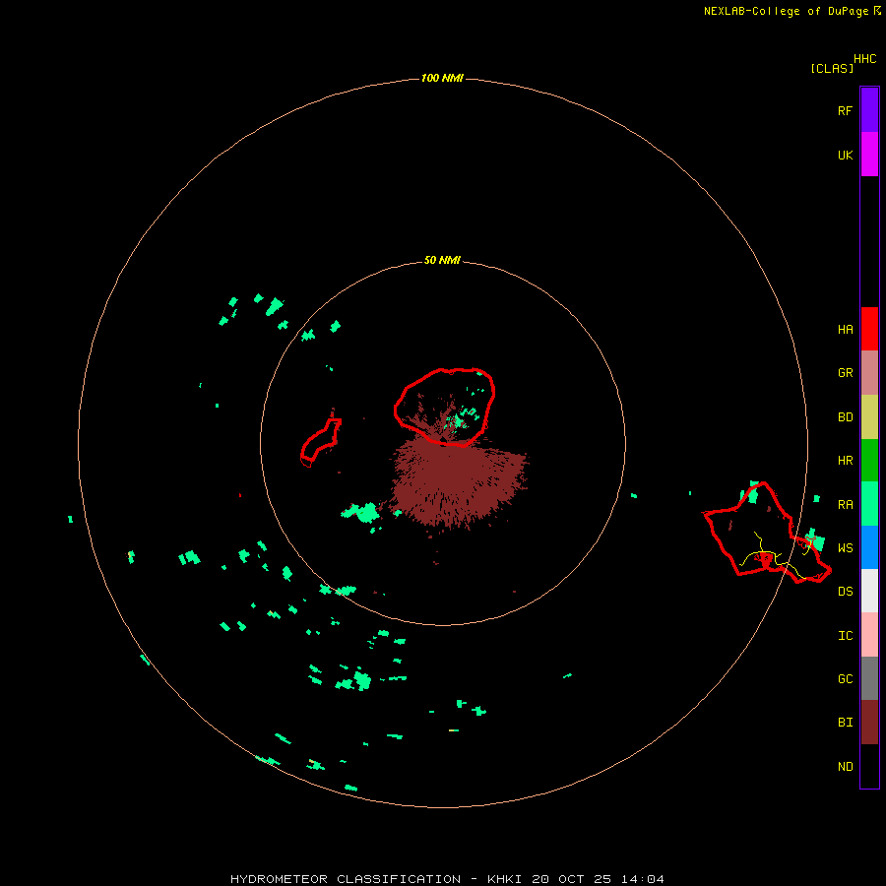Click the BD legend label
This screenshot has width=886, height=886.
(x=846, y=417)
